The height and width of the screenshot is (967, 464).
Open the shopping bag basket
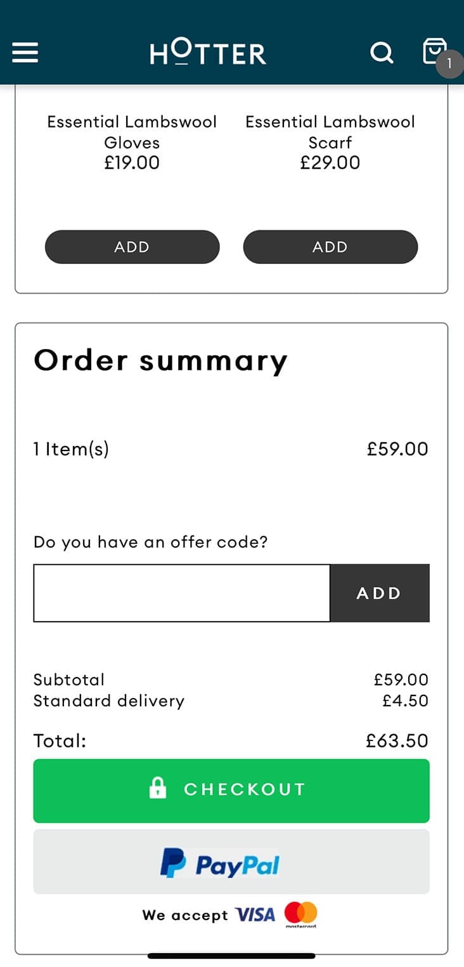click(x=434, y=50)
